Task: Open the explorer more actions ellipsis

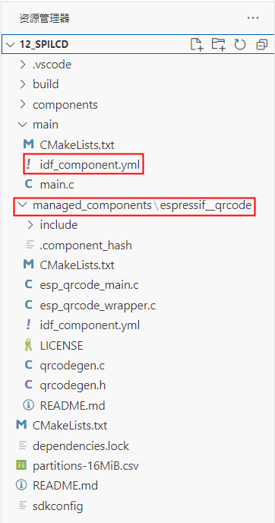Action: [253, 18]
